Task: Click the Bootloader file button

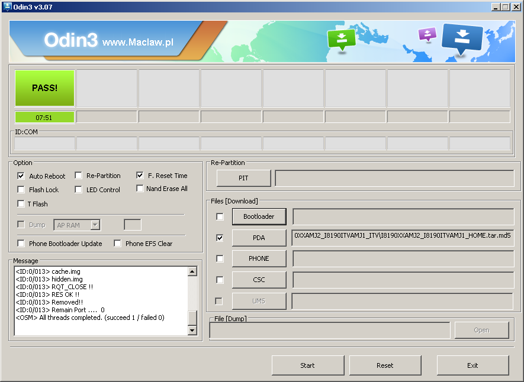Action: point(259,216)
